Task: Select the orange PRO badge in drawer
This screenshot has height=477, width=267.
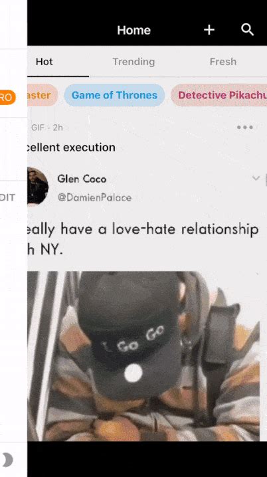Action: click(x=7, y=98)
